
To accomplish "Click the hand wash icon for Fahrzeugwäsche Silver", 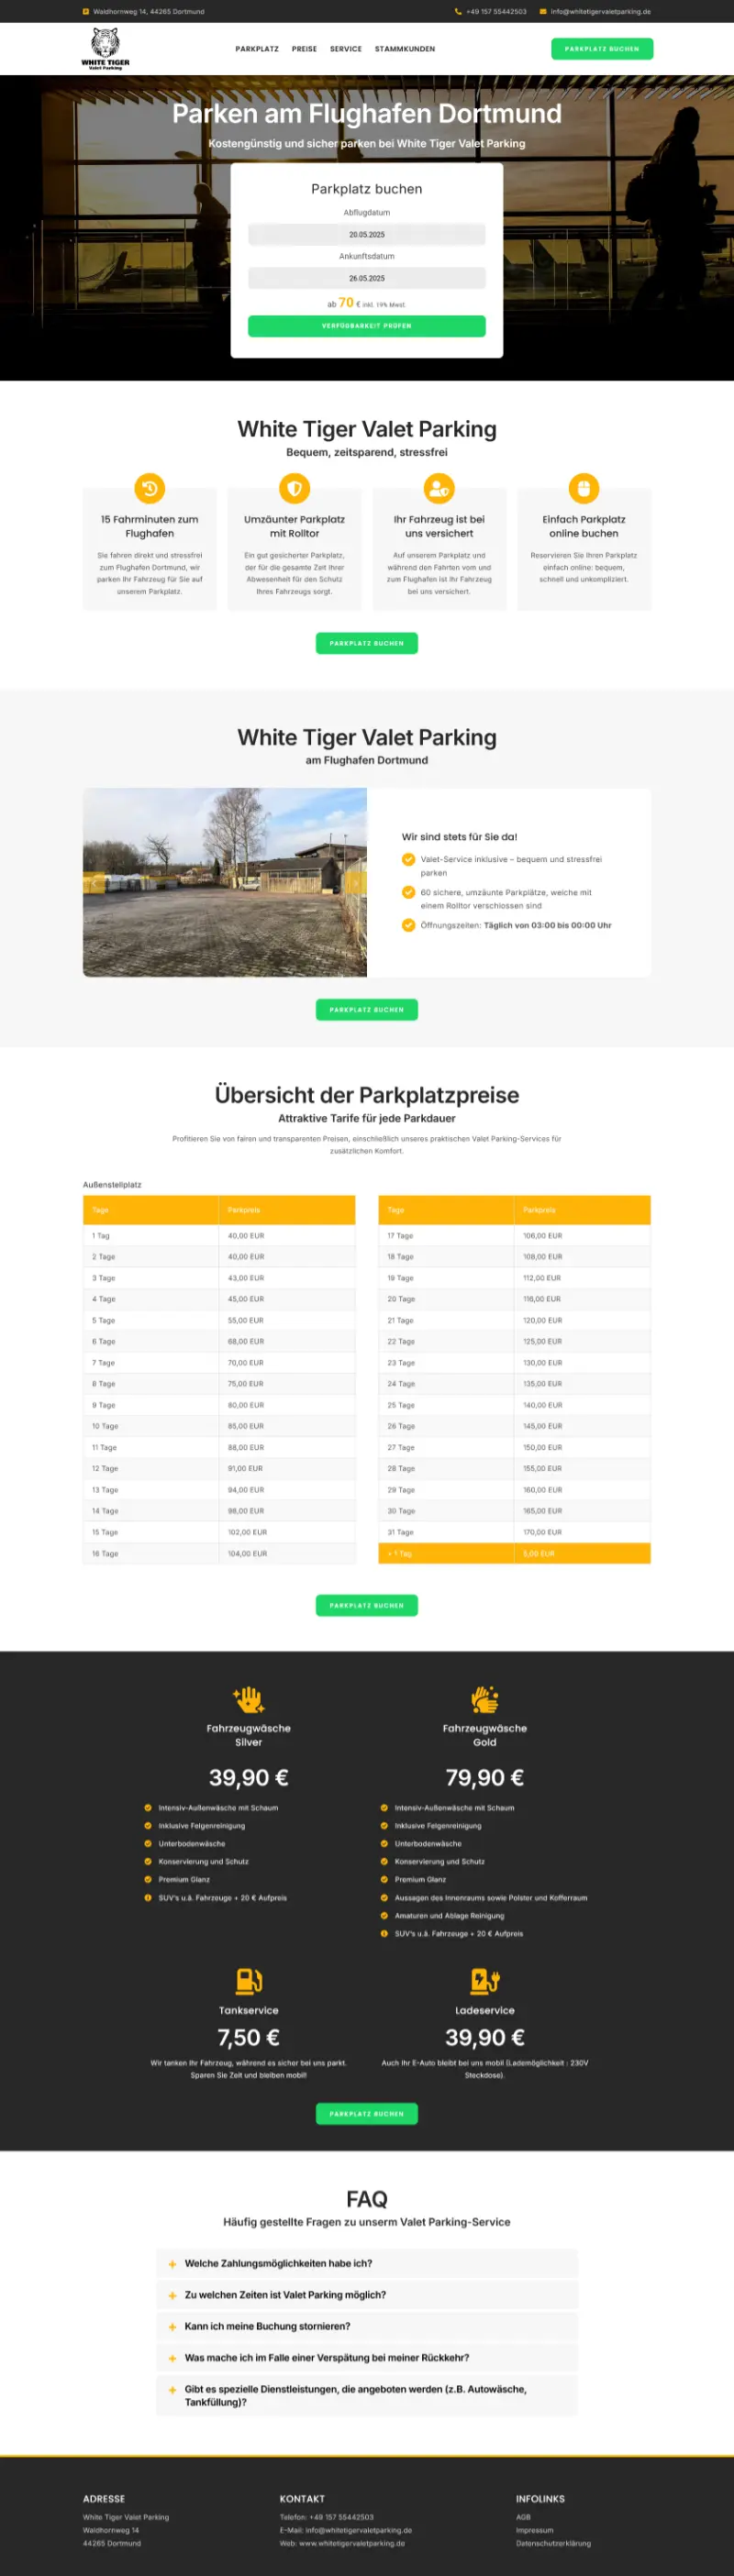I will (x=248, y=1699).
